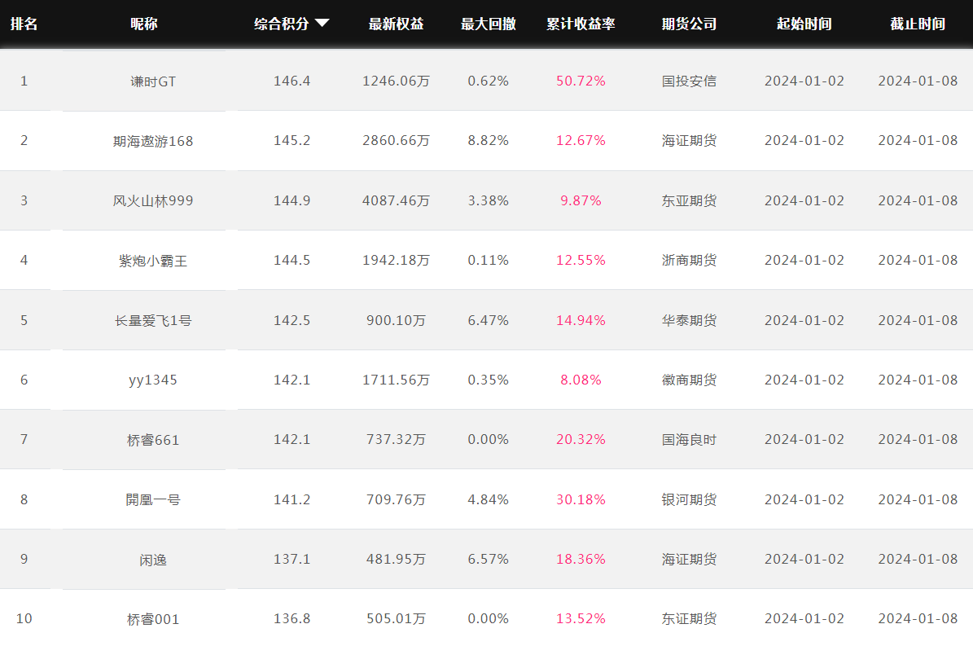Click equity value 709.76万
The width and height of the screenshot is (973, 646).
pyautogui.click(x=396, y=499)
